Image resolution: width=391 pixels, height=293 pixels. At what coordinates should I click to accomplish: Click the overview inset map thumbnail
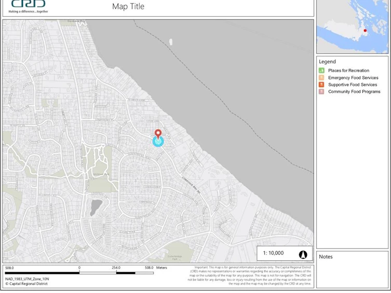click(x=353, y=26)
